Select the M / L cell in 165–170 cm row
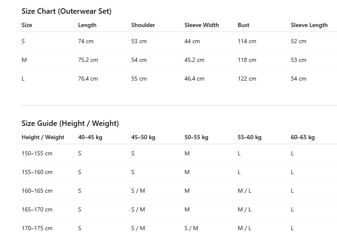The image size is (337, 248). tap(244, 209)
